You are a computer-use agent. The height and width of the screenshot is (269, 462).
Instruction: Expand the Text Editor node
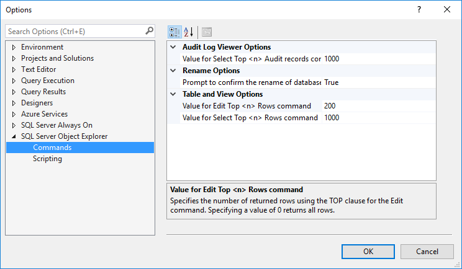point(14,69)
